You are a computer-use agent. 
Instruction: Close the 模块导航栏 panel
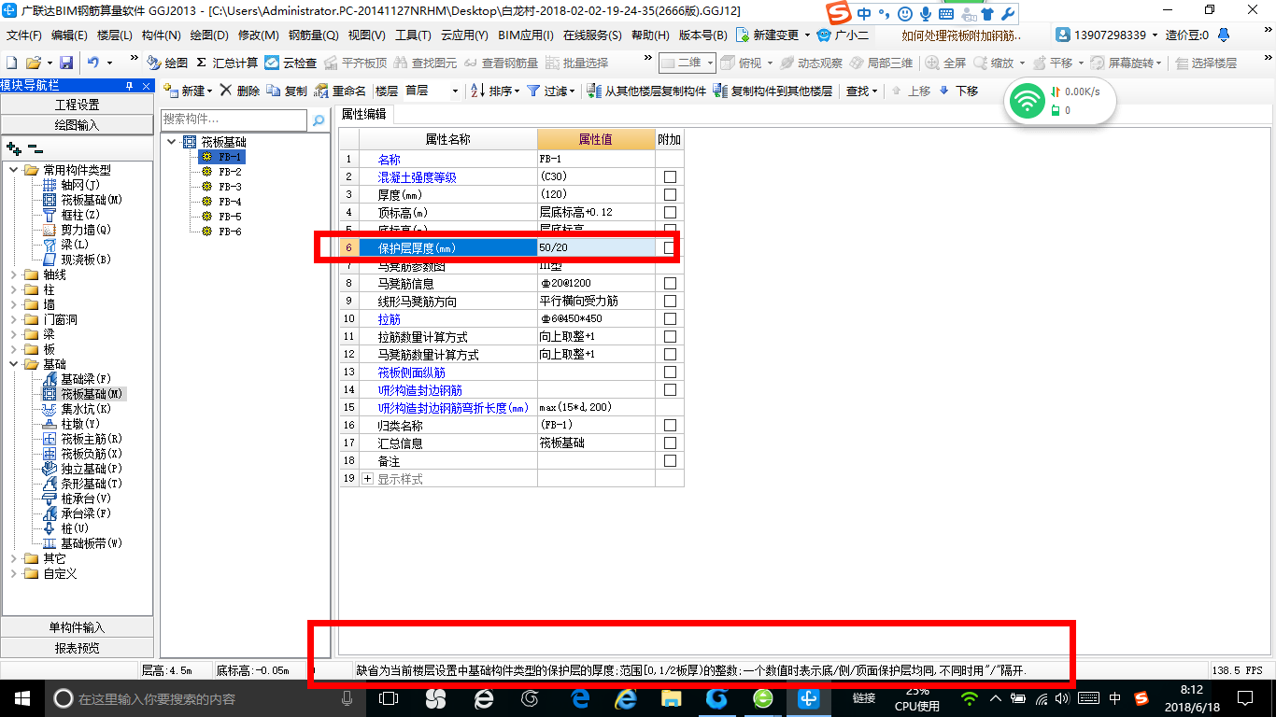tap(147, 85)
